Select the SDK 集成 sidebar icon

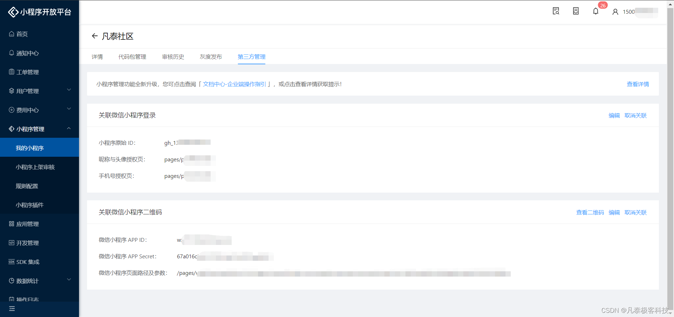coord(11,261)
